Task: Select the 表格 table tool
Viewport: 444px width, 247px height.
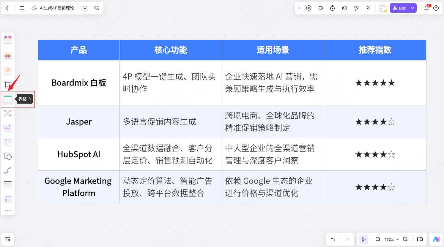Action: [x=8, y=99]
